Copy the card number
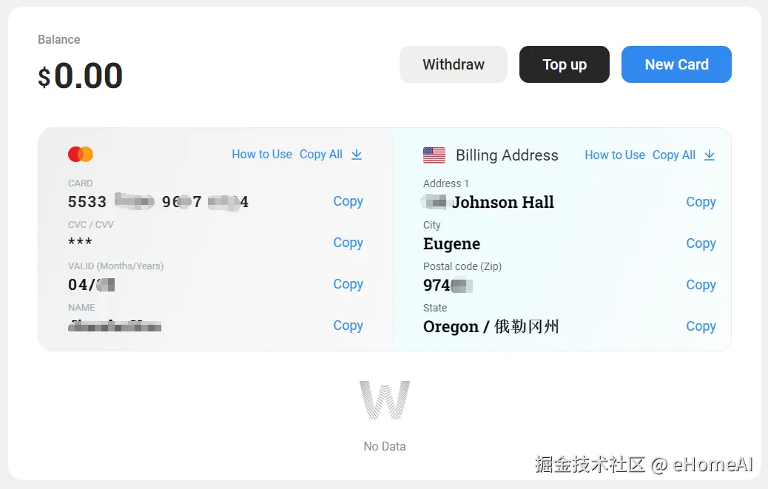The width and height of the screenshot is (768, 489). tap(348, 201)
